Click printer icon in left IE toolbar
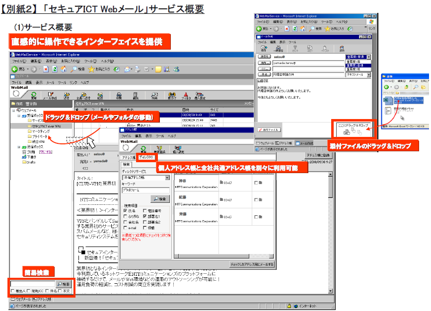 point(138,69)
